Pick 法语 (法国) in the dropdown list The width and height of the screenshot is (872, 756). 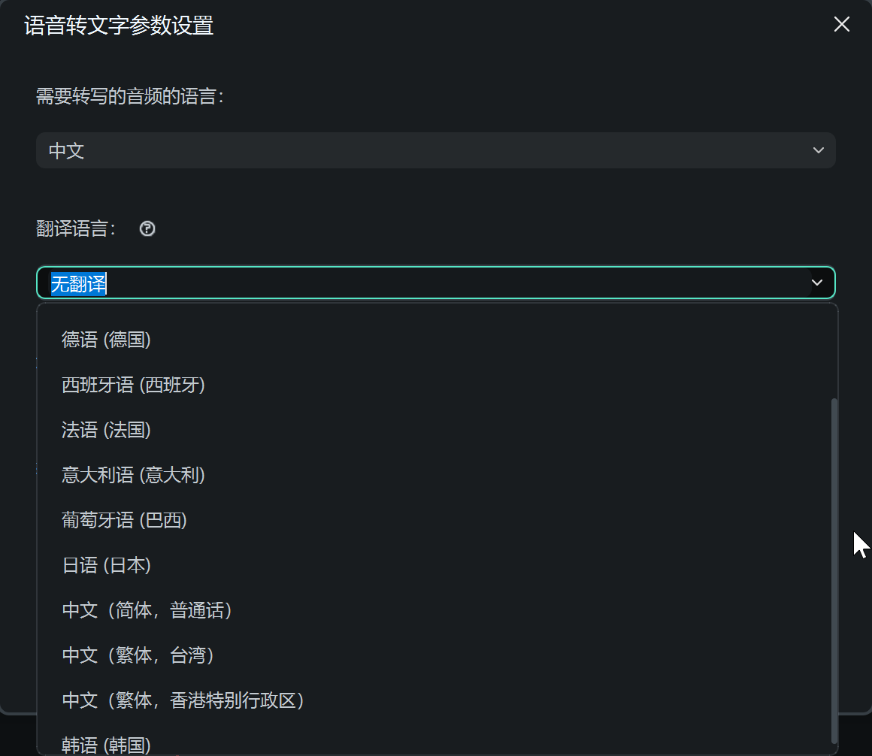[x=106, y=430]
